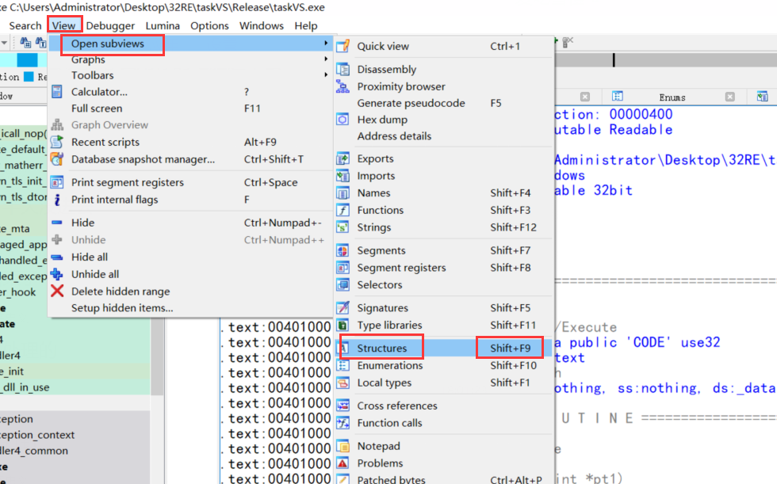The width and height of the screenshot is (777, 484).
Task: Click the Names icon in subviews list
Action: click(343, 192)
